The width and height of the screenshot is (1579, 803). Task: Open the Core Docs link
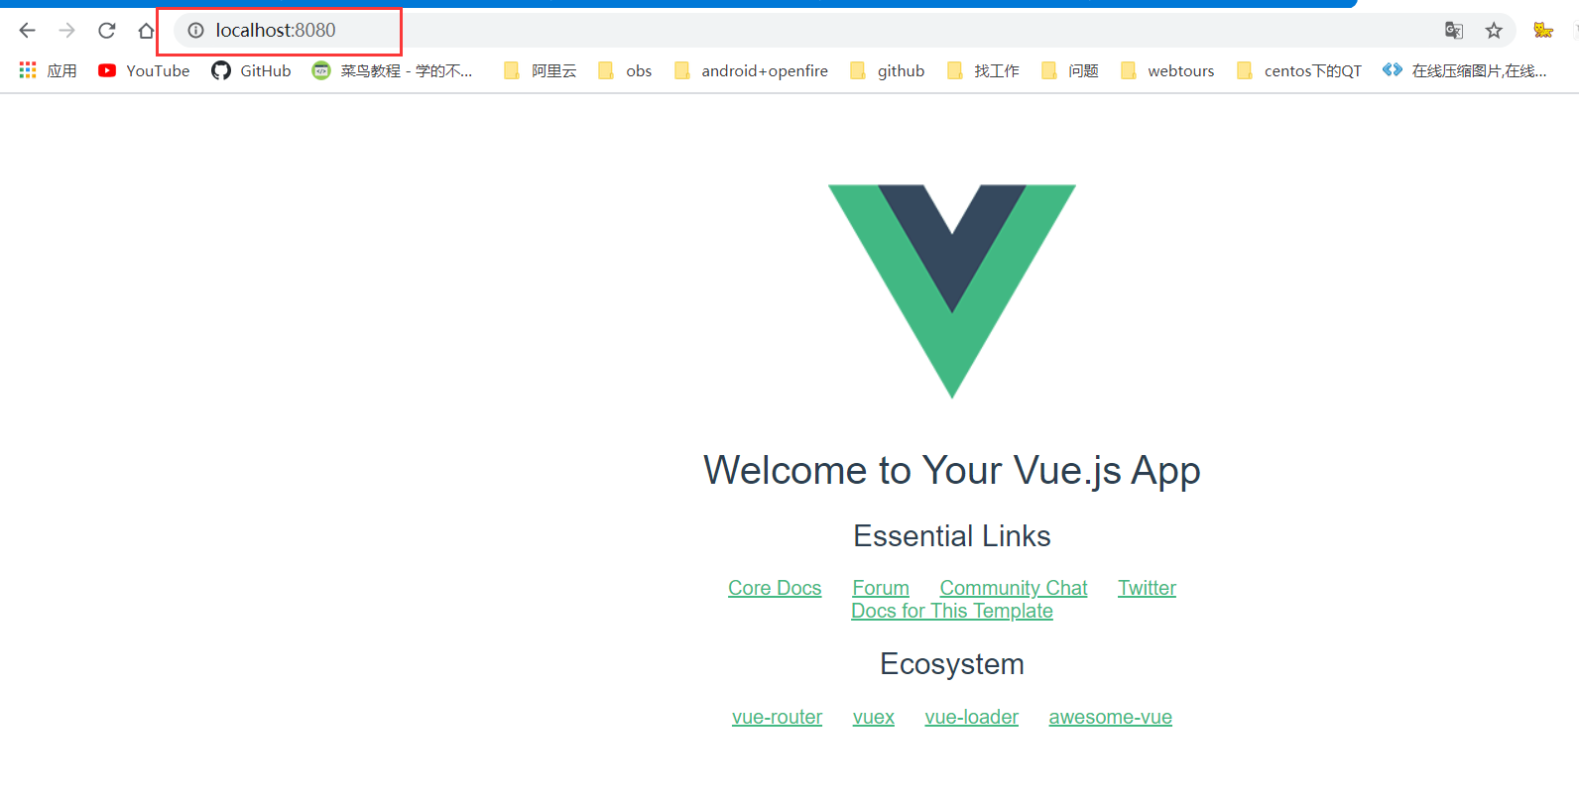point(775,588)
